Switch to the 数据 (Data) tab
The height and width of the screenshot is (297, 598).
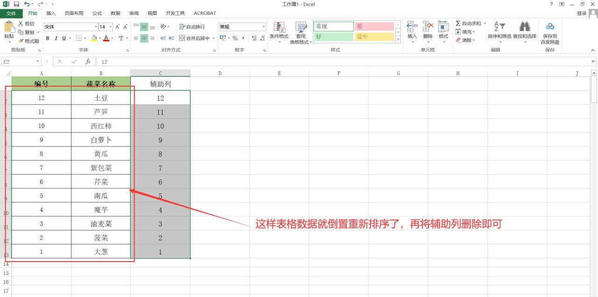coord(115,13)
